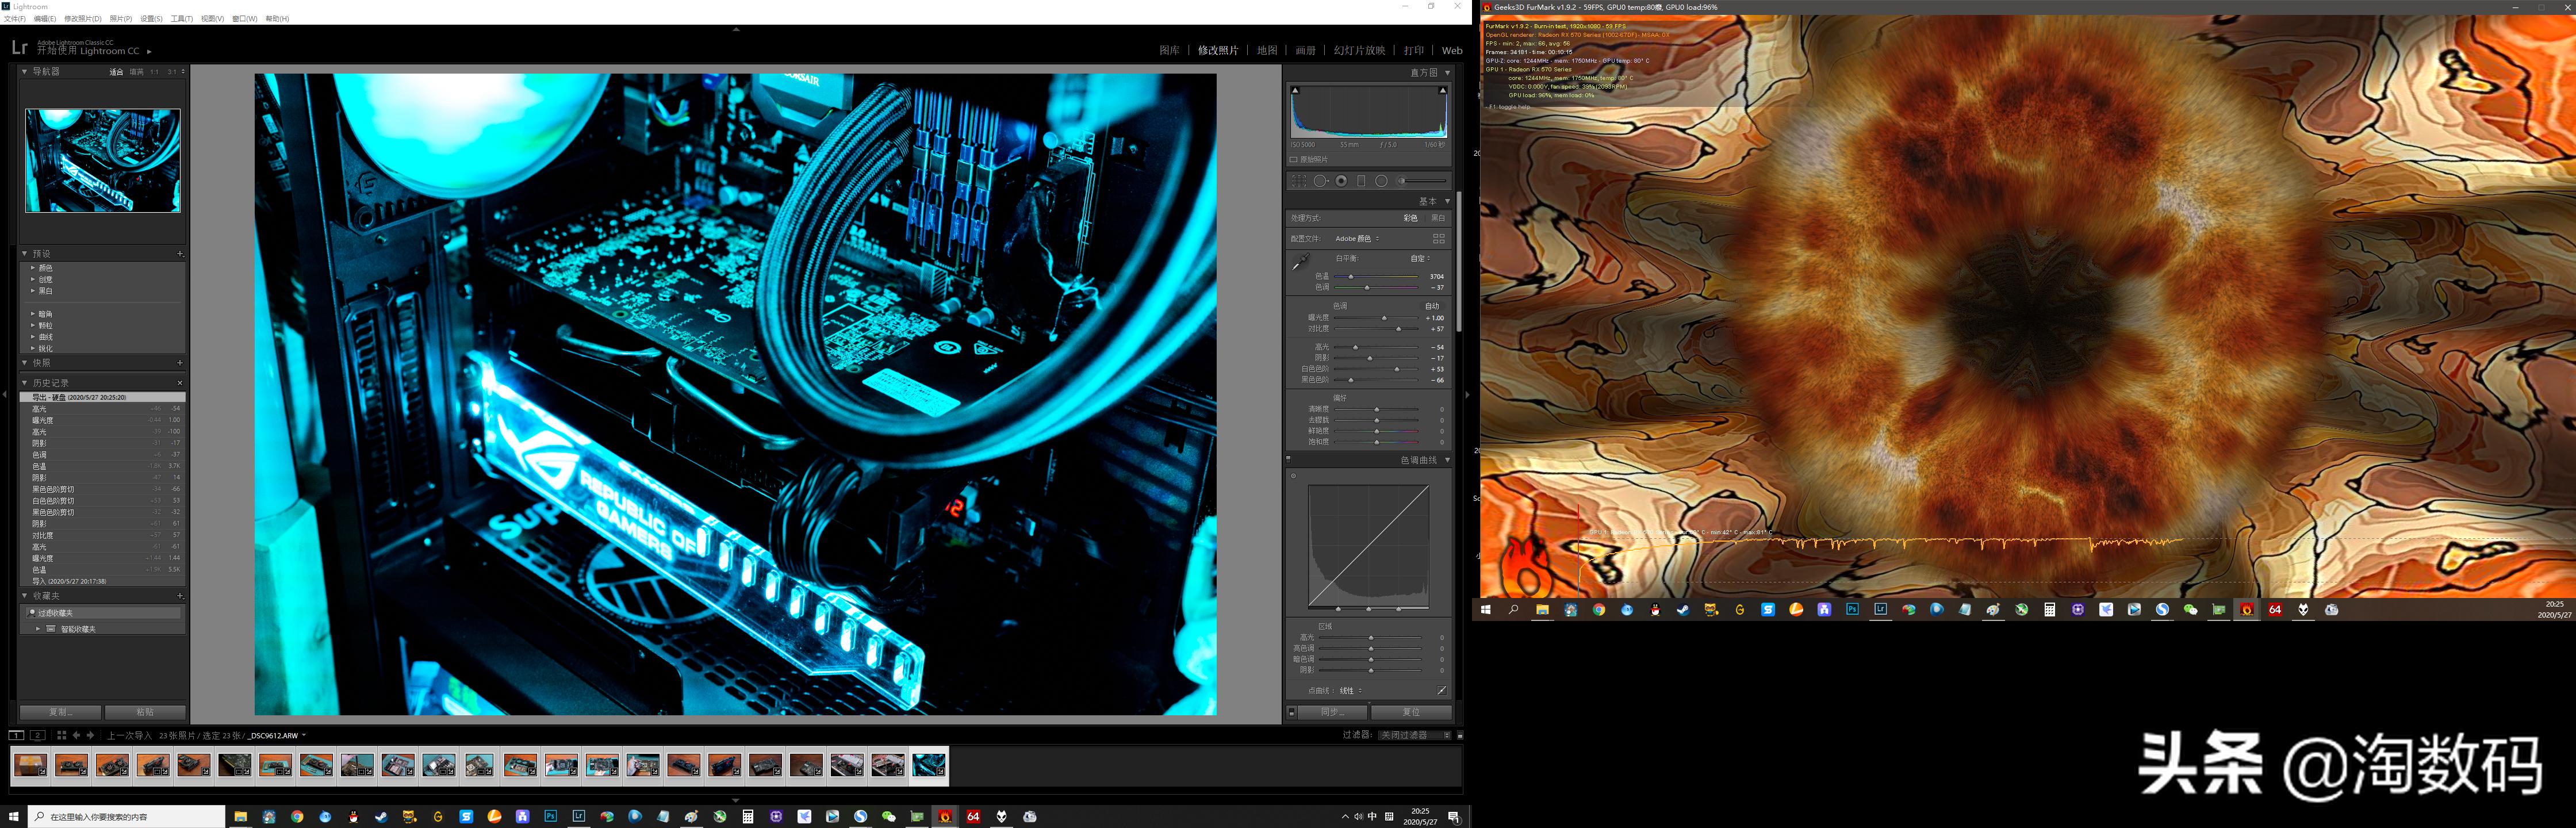
Task: Pick the white balance eyedropper tool
Action: click(1300, 262)
